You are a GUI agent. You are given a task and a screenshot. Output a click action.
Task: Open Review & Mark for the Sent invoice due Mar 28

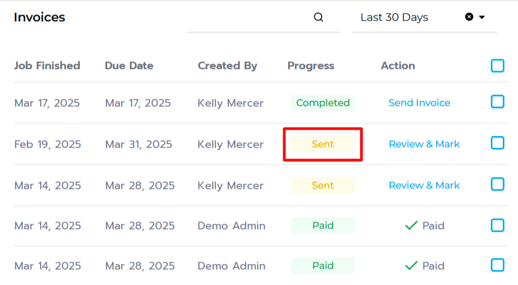tap(424, 185)
